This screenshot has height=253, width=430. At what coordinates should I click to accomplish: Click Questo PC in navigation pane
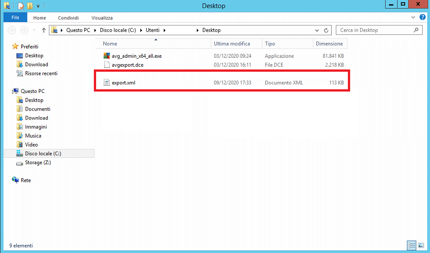(32, 91)
